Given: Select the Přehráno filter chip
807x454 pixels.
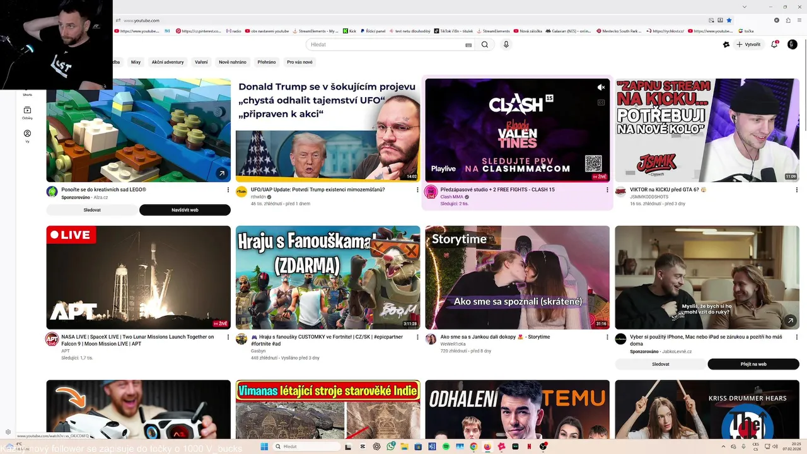Looking at the screenshot, I should (x=267, y=62).
